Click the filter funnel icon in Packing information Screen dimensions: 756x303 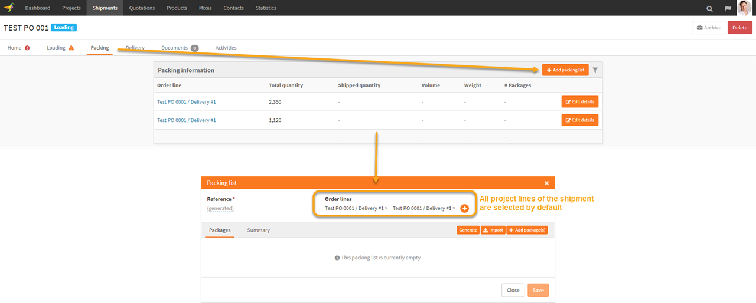pyautogui.click(x=595, y=70)
